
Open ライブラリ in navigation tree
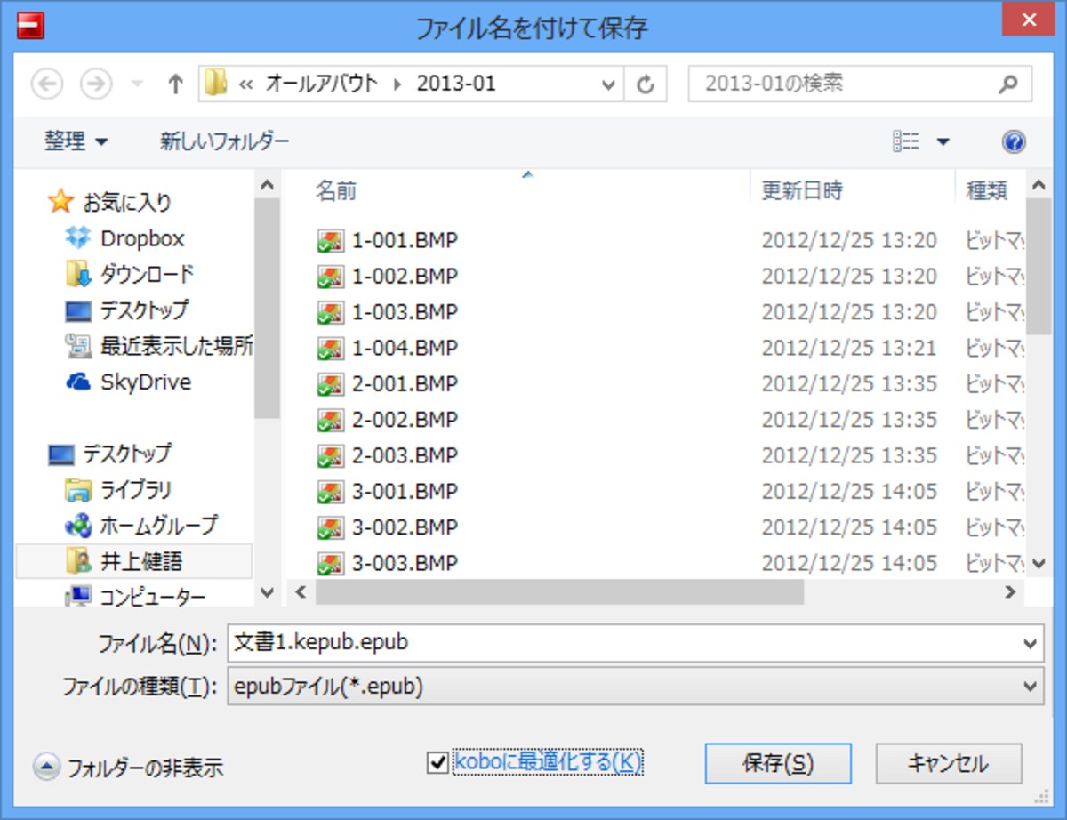pos(120,490)
